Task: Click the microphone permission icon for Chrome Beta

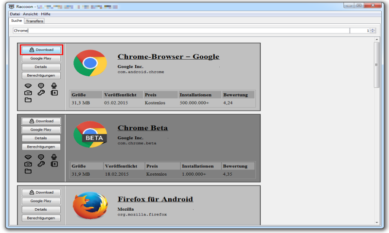Action: pyautogui.click(x=54, y=157)
